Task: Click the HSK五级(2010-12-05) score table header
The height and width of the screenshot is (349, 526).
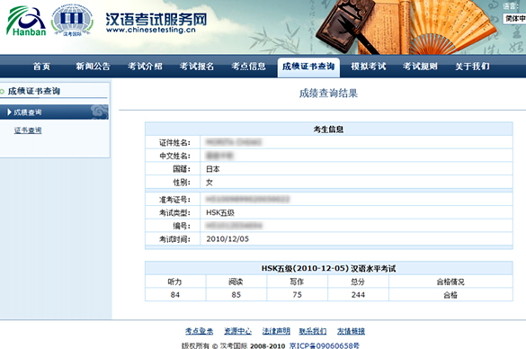Action: 328,268
